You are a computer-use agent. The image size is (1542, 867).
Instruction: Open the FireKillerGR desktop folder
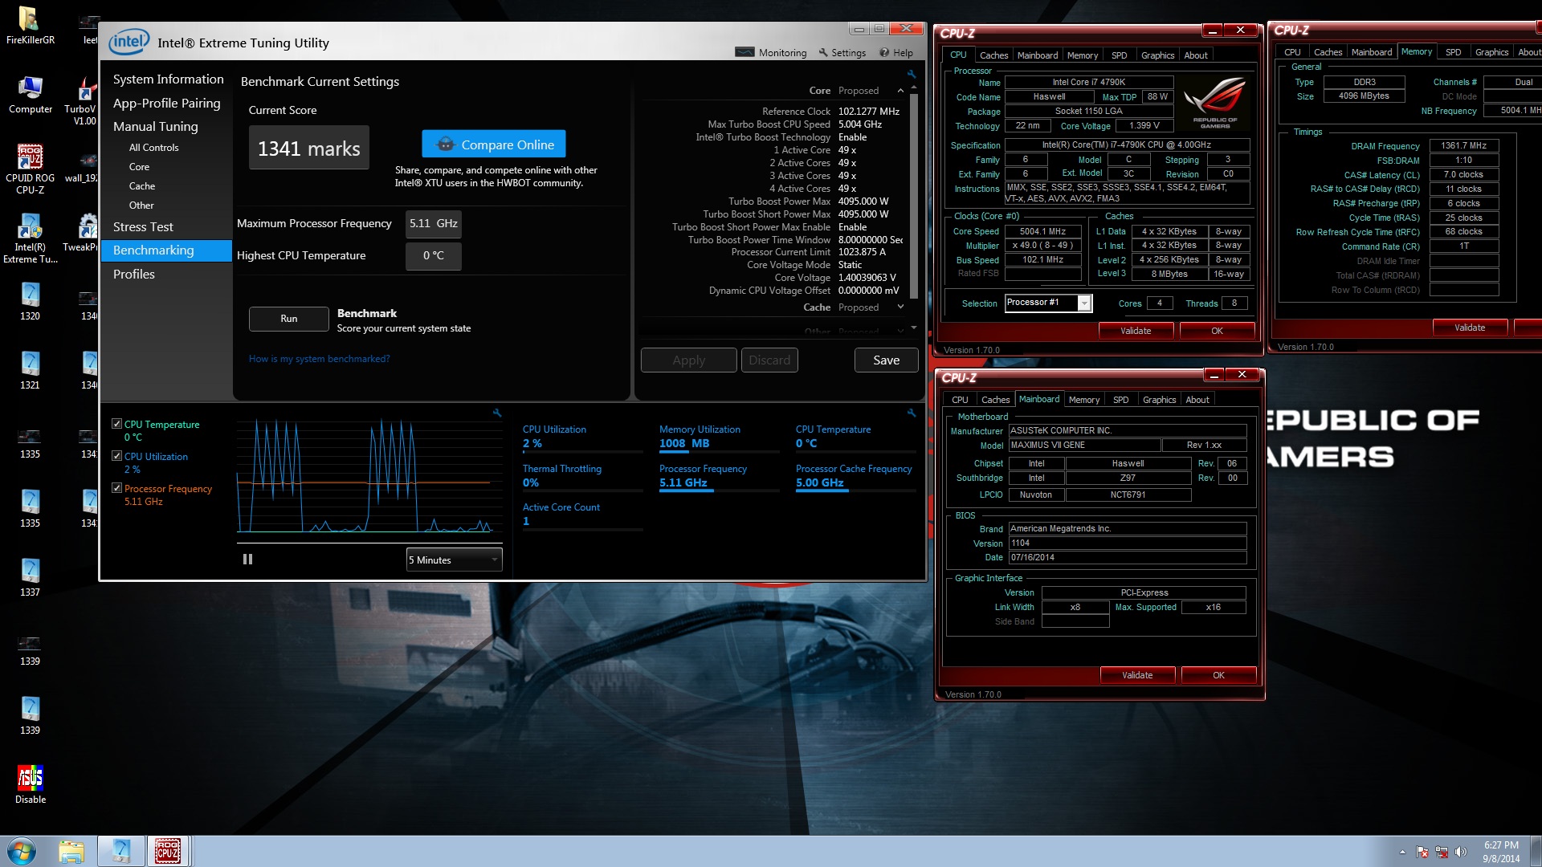31,25
